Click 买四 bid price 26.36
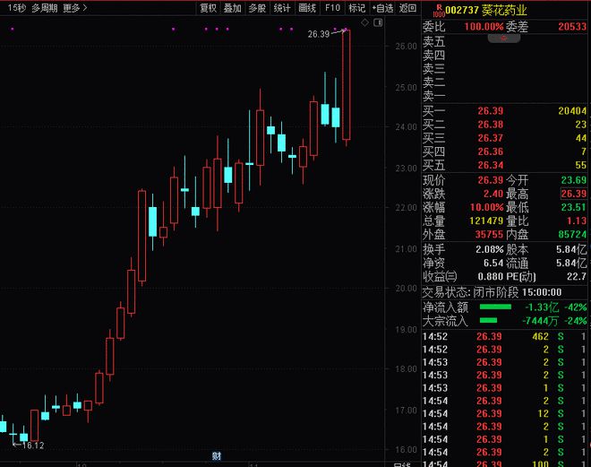Viewport: 591px width, 467px height. [490, 151]
